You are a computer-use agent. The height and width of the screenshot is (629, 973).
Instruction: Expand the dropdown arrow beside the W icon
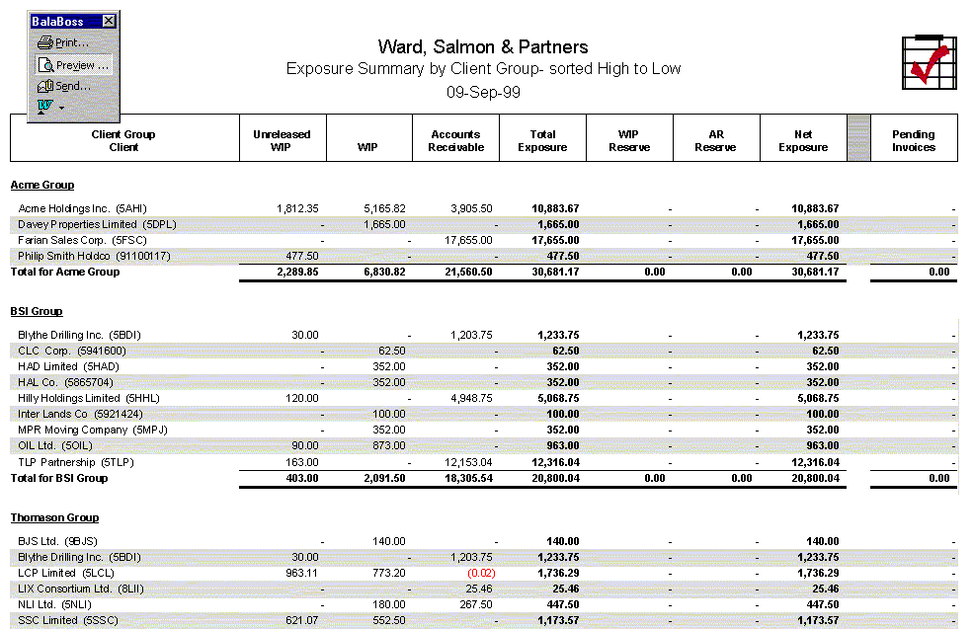61,107
